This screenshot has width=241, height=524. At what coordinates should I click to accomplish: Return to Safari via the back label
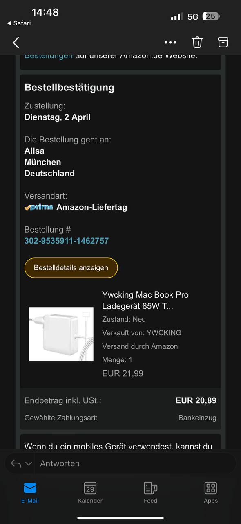click(19, 23)
